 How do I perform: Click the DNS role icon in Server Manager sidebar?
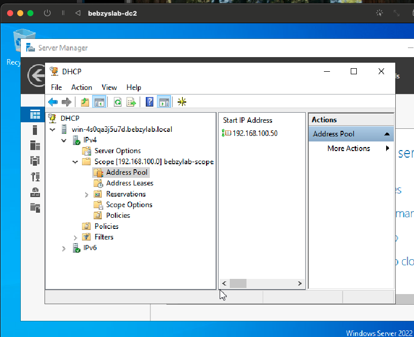(x=35, y=192)
